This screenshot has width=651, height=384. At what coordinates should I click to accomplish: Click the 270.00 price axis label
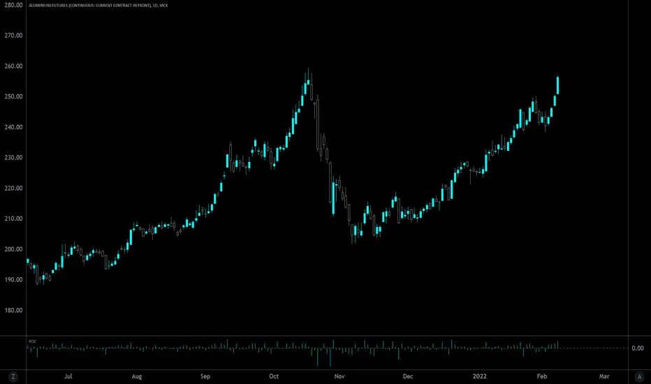click(14, 36)
